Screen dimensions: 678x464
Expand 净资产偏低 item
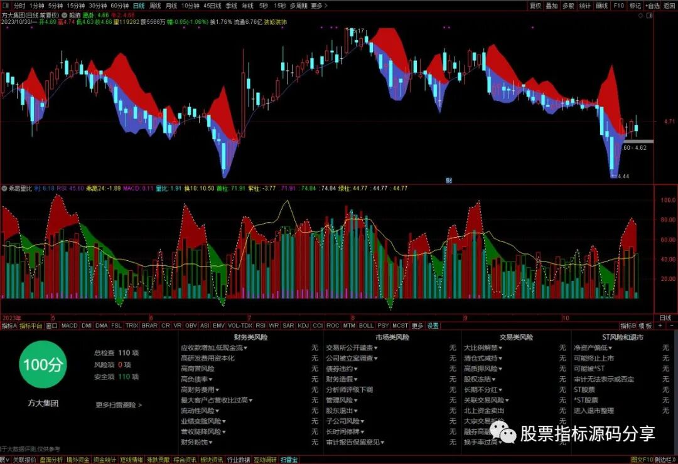click(593, 348)
